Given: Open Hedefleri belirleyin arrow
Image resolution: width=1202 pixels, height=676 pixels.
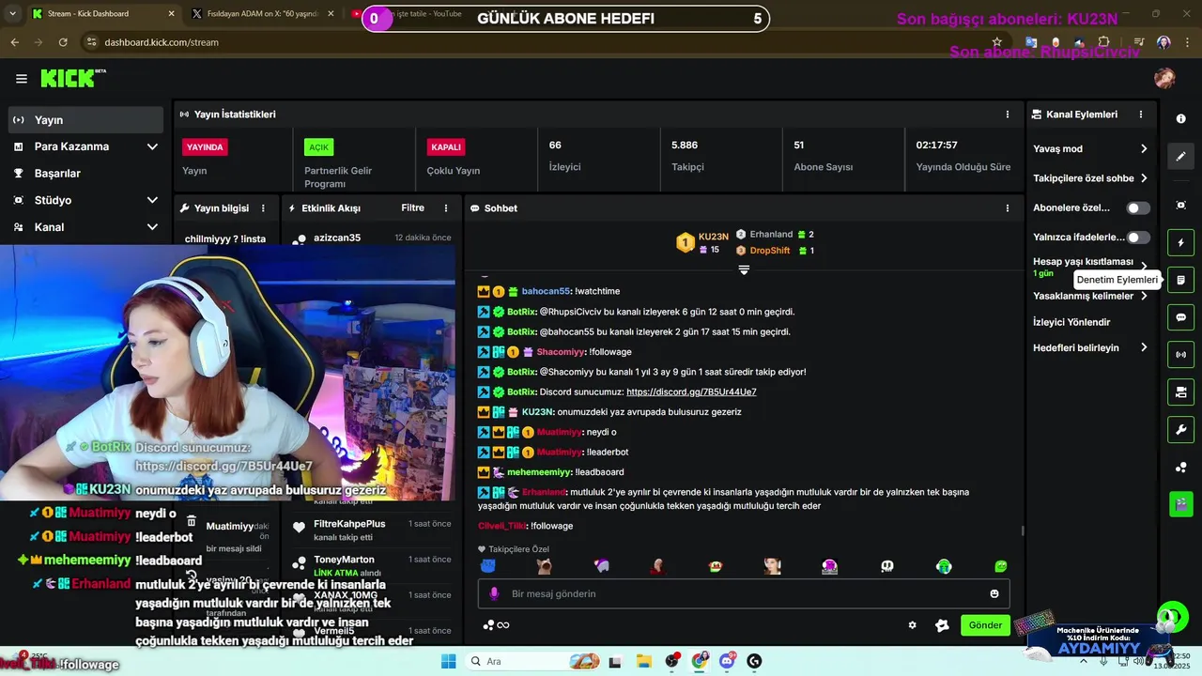Looking at the screenshot, I should pyautogui.click(x=1144, y=347).
